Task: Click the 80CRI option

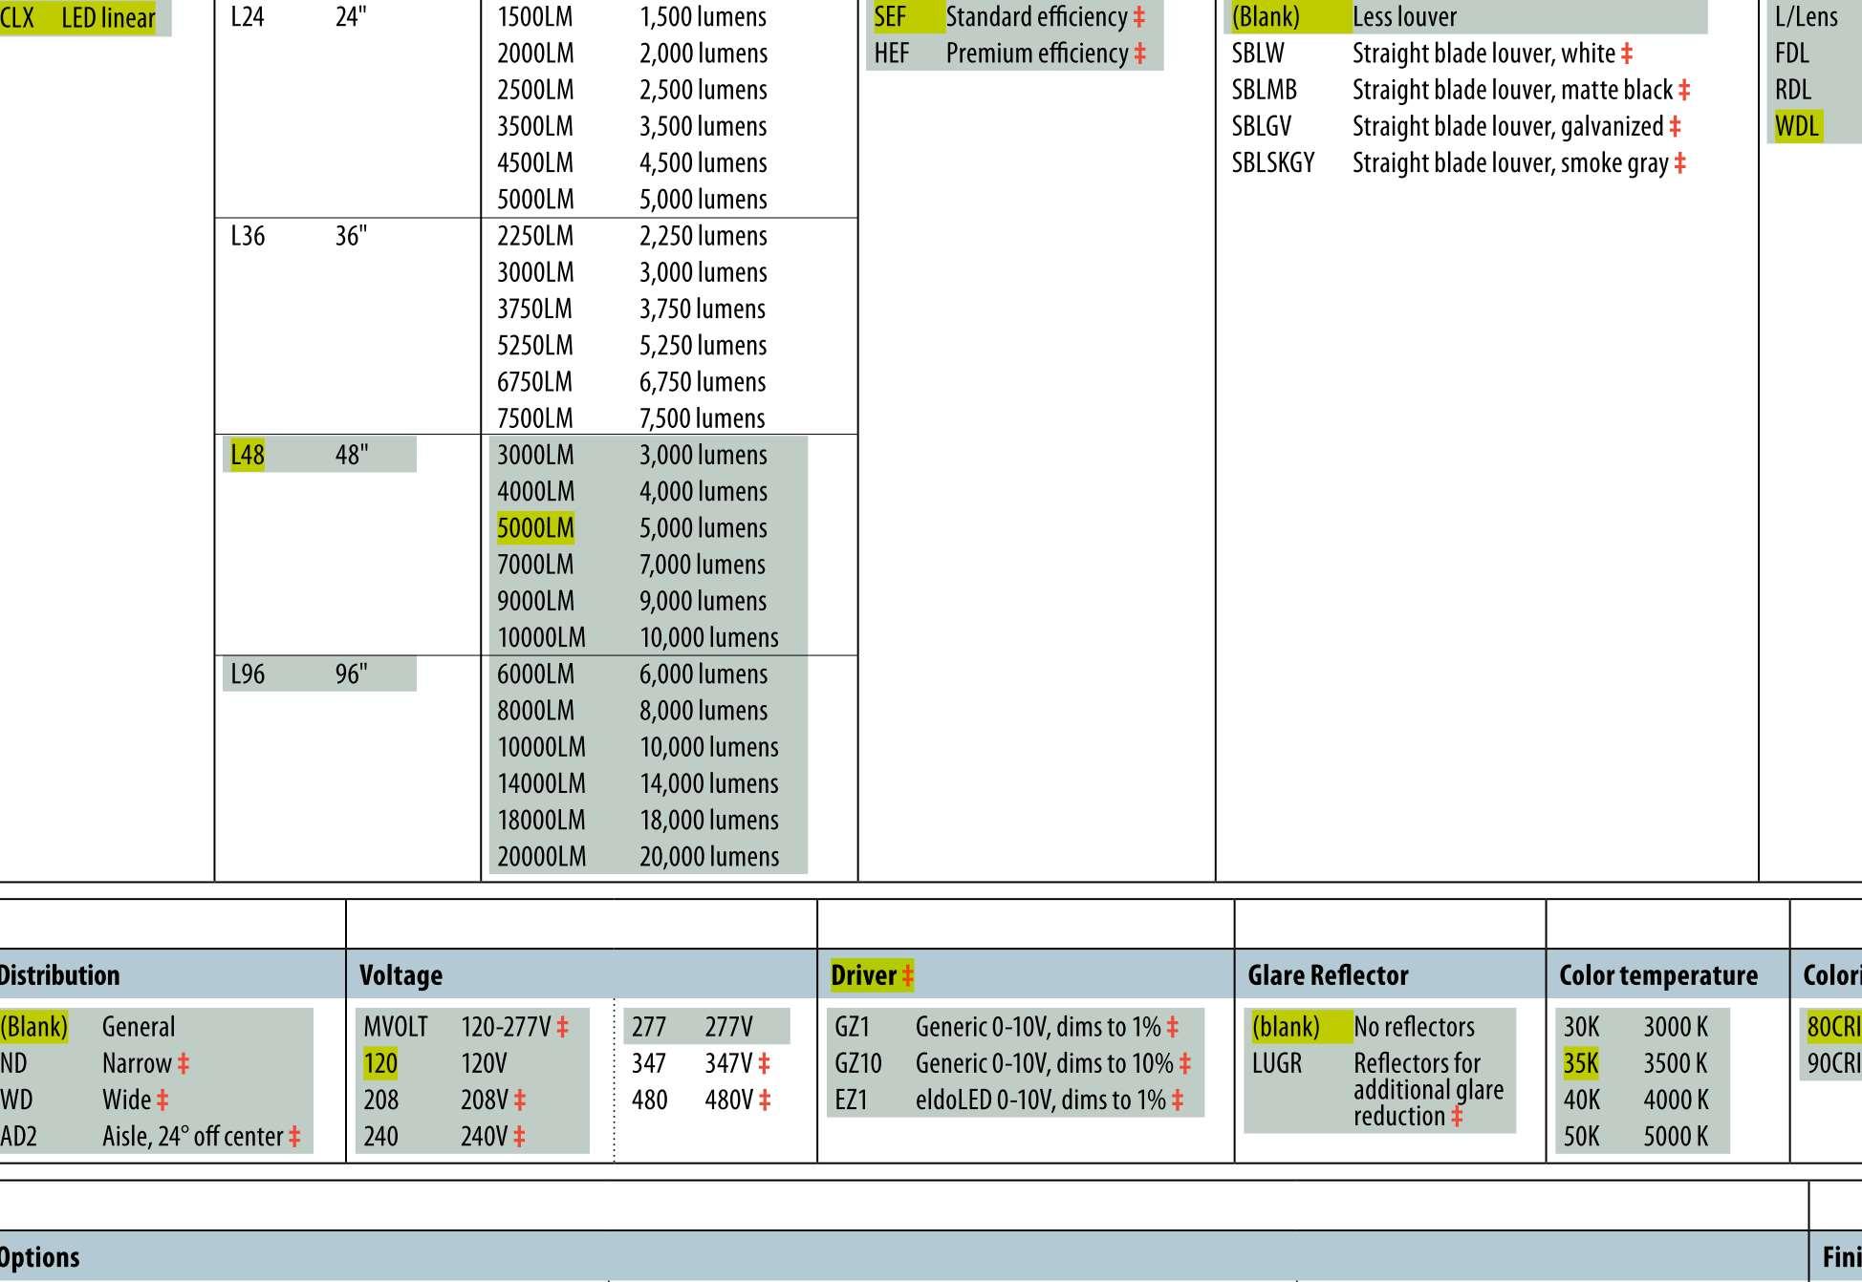Action: click(1833, 1027)
